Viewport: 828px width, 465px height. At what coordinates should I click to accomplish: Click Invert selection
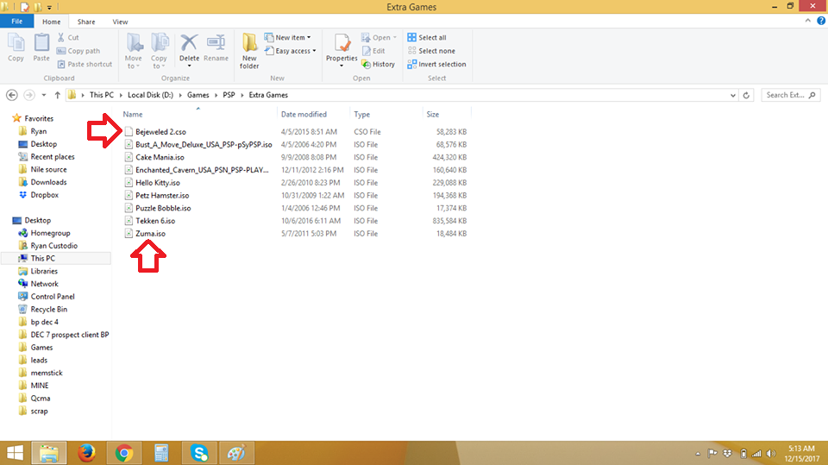(436, 64)
